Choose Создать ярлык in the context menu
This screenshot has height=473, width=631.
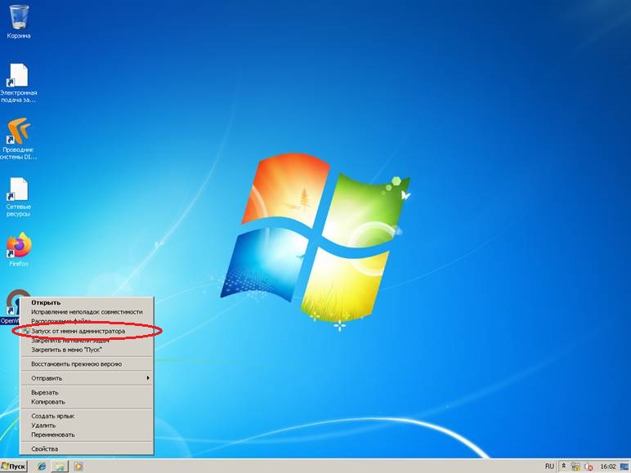coord(87,416)
